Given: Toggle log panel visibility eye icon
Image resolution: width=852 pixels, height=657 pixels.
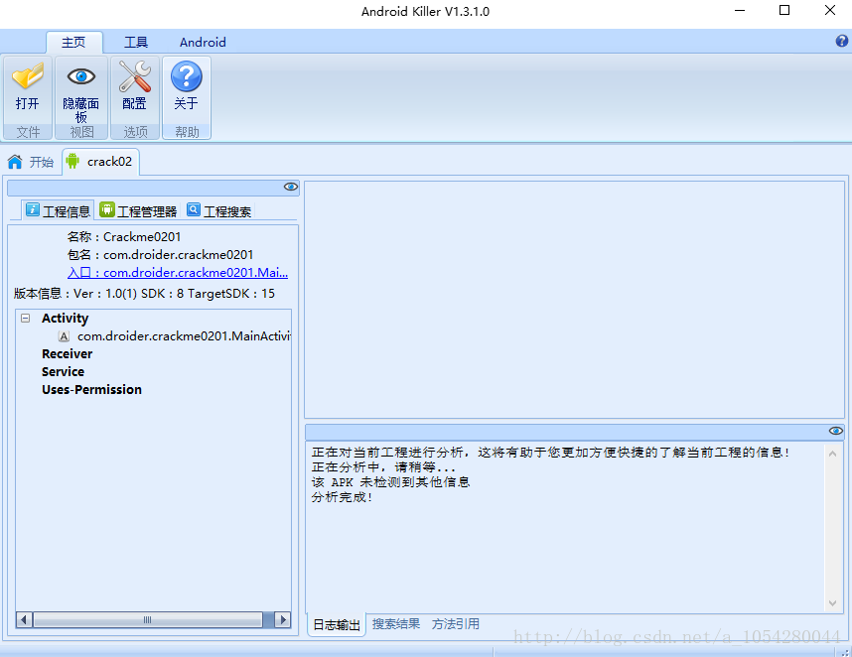Looking at the screenshot, I should tap(836, 431).
